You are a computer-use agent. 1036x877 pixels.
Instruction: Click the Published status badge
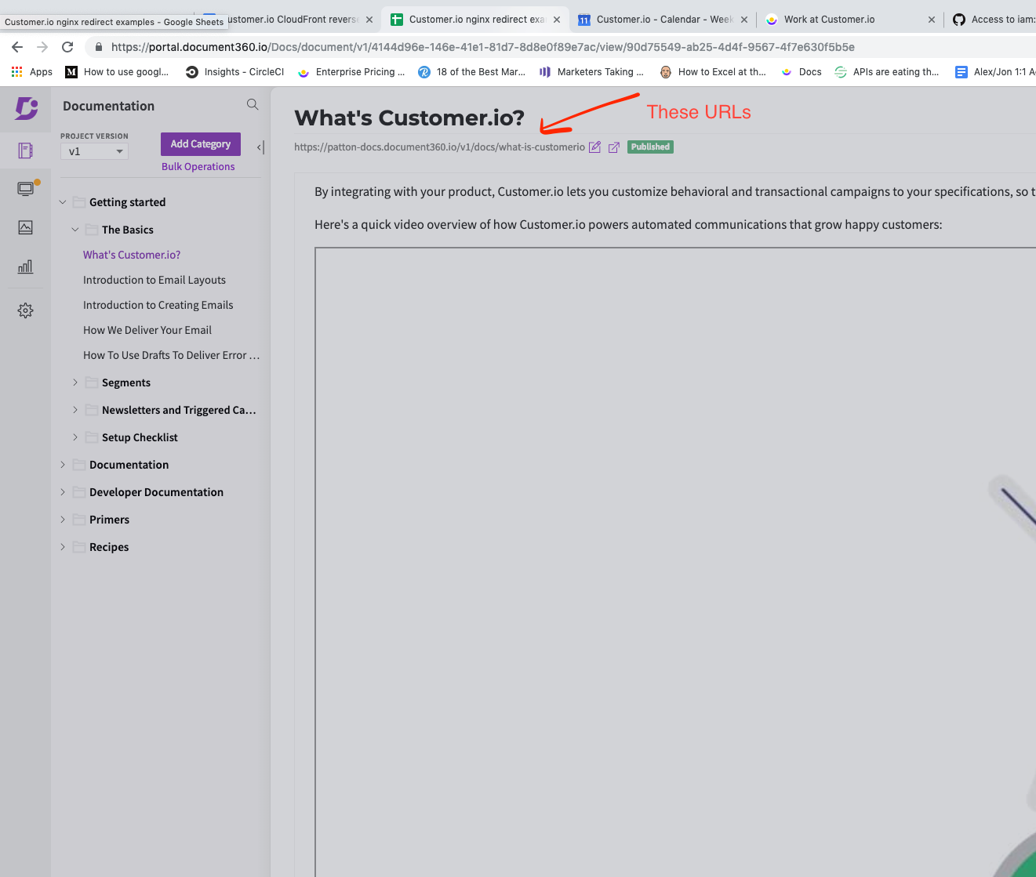(650, 147)
